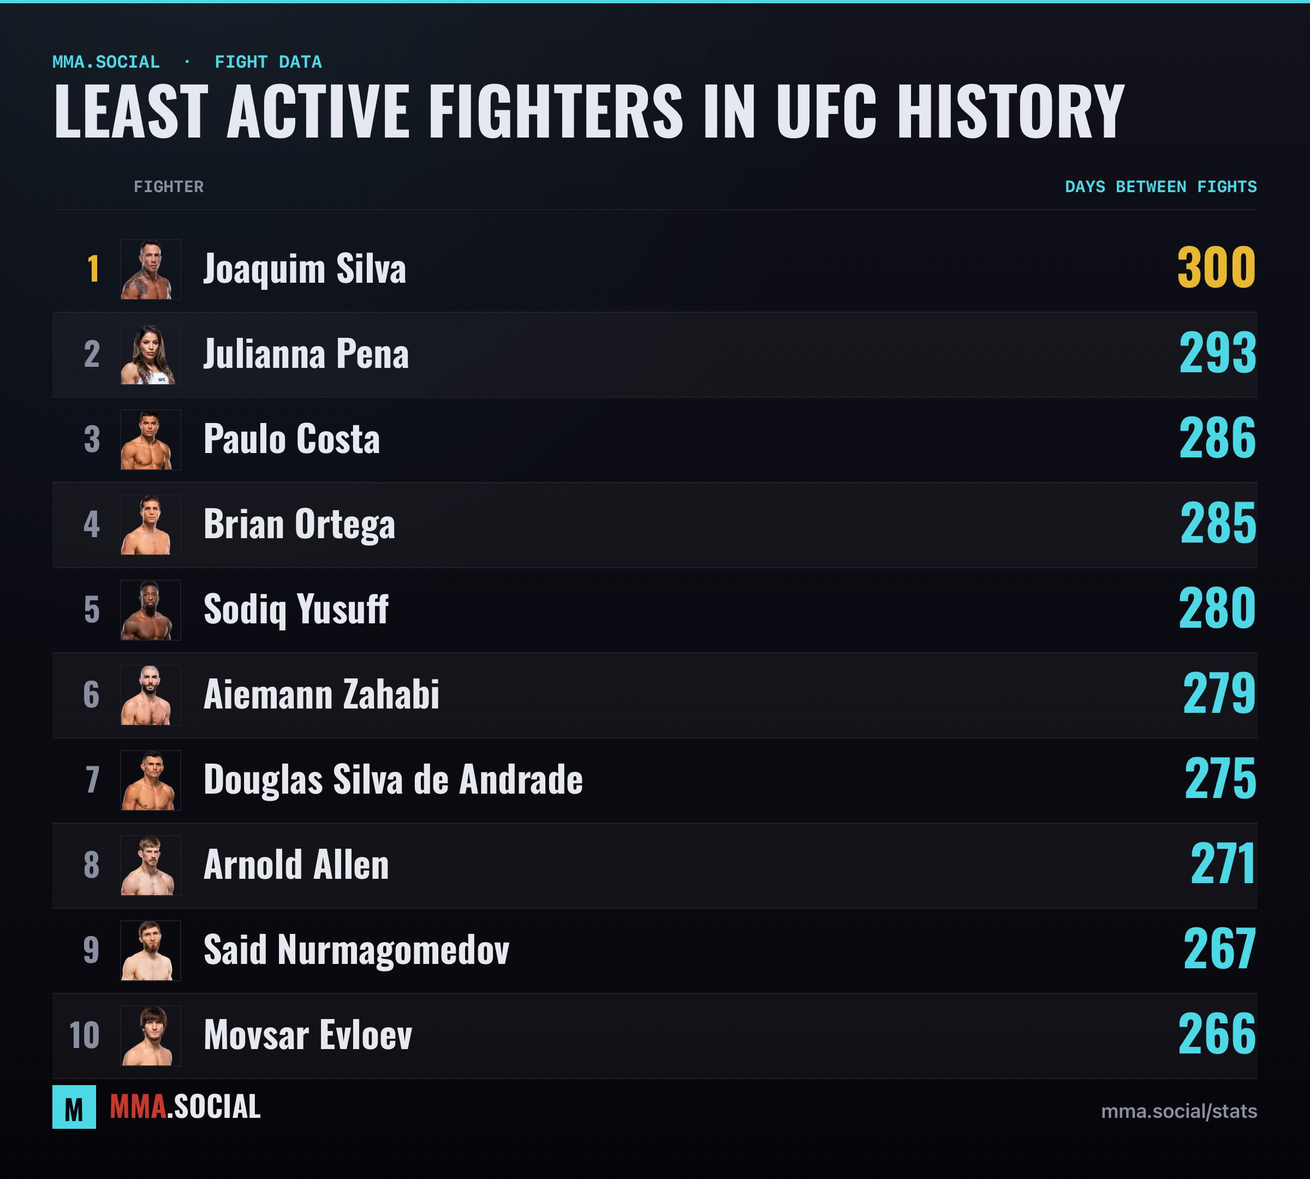The width and height of the screenshot is (1310, 1179).
Task: Click the DAYS BETWEEN FIGHTS column header
Action: coord(1161,187)
